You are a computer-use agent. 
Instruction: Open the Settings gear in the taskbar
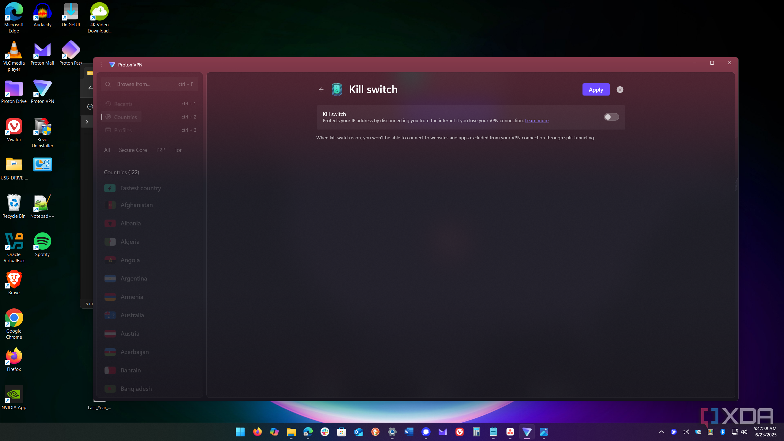[392, 432]
